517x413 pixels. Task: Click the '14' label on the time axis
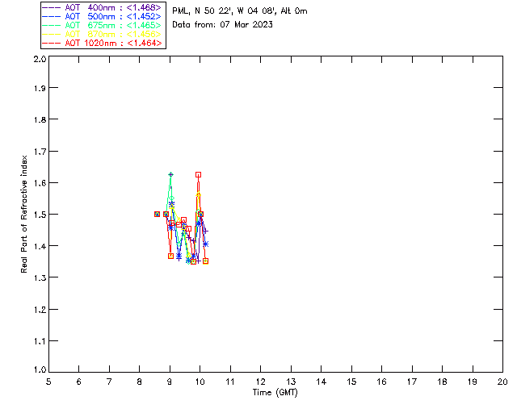pyautogui.click(x=322, y=382)
